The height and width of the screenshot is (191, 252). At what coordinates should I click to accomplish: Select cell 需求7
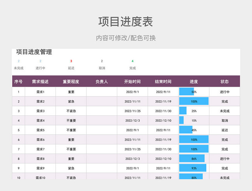click(40, 149)
